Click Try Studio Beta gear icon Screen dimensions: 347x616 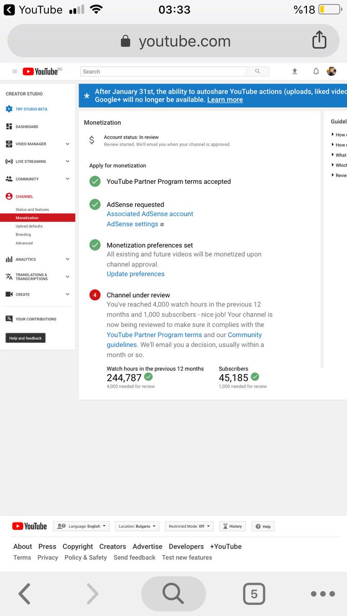(9, 109)
